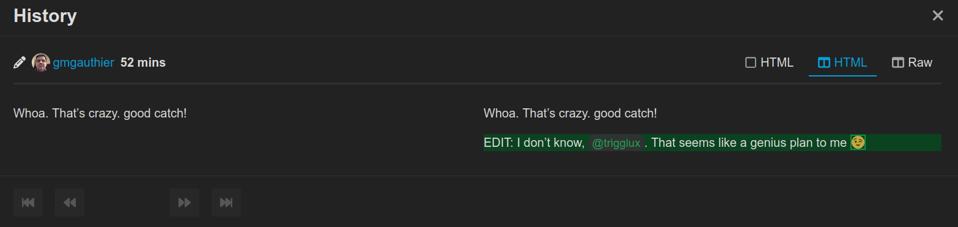Click the winking emoji
Image resolution: width=958 pixels, height=227 pixels.
[x=858, y=143]
